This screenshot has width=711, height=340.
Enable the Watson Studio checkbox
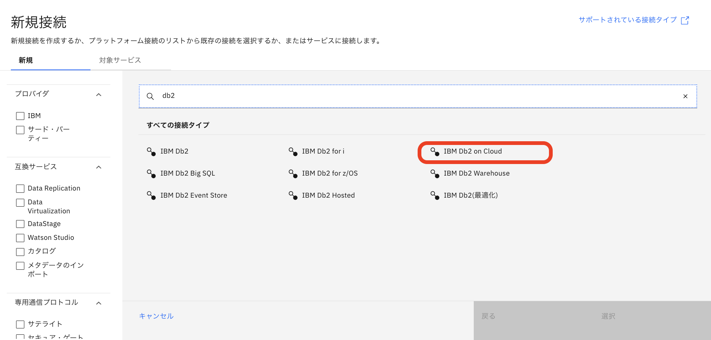click(20, 238)
